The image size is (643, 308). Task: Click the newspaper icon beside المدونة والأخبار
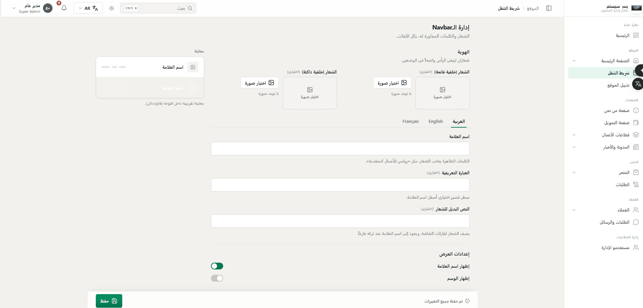point(636,147)
